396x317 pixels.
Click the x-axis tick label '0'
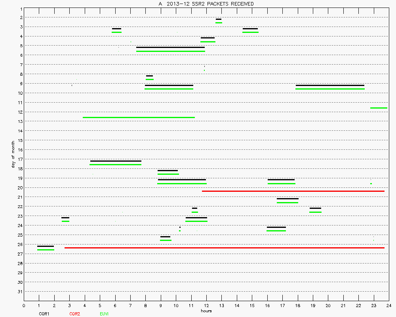24,306
